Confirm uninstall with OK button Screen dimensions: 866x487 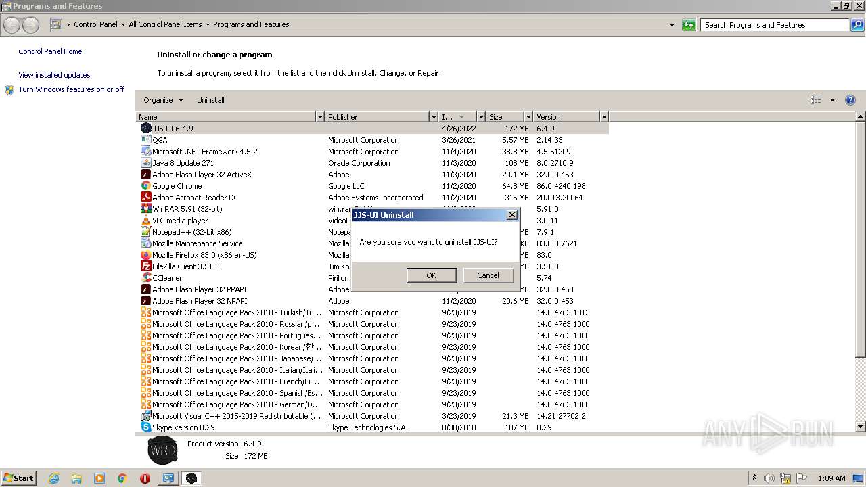431,275
